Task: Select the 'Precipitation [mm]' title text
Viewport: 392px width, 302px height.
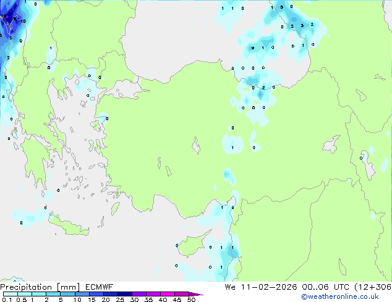Action: click(x=40, y=287)
